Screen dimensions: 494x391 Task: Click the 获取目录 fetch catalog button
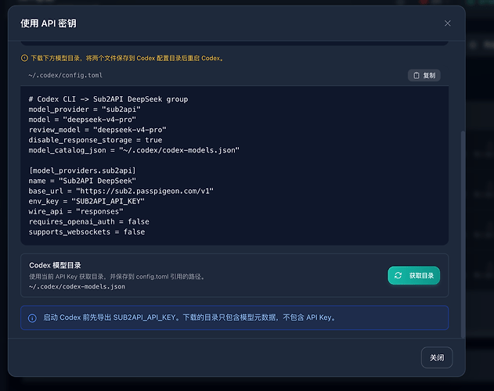pos(413,275)
